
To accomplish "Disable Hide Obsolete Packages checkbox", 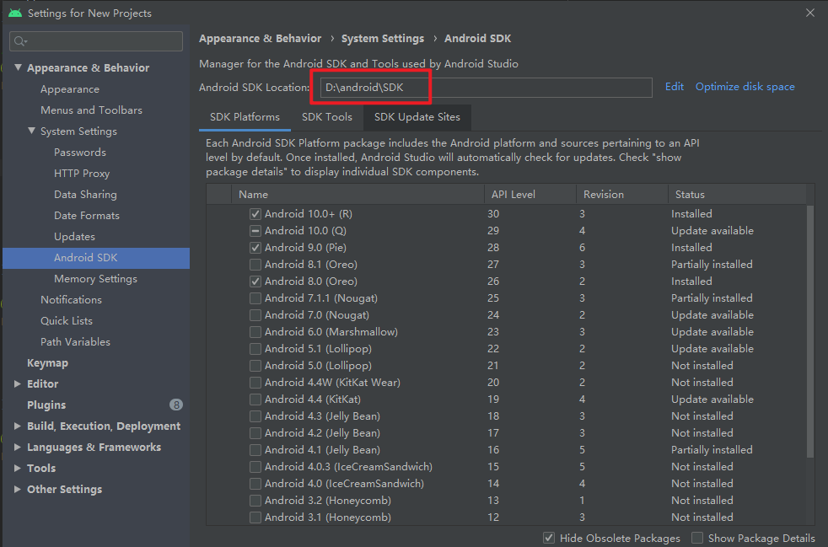I will click(x=549, y=538).
